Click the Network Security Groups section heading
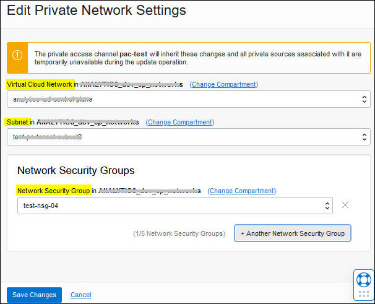Screen dimensions: 375x304 point(75,170)
